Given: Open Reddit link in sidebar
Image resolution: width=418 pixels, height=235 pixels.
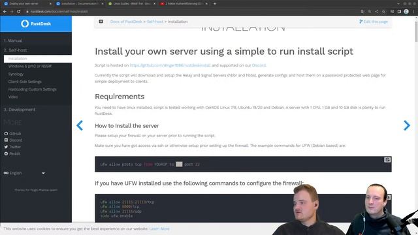Looking at the screenshot, I should click(x=12, y=154).
